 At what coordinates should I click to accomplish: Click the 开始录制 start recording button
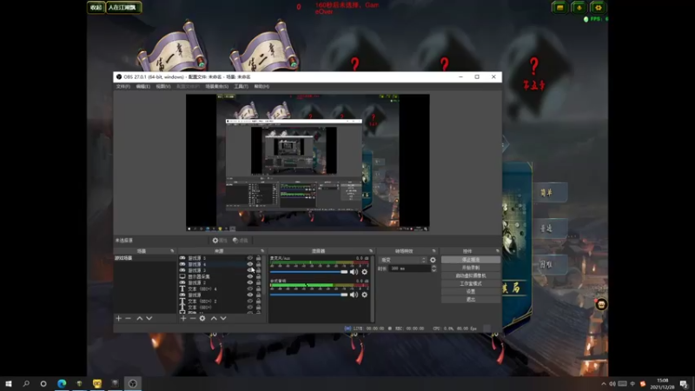coord(471,268)
